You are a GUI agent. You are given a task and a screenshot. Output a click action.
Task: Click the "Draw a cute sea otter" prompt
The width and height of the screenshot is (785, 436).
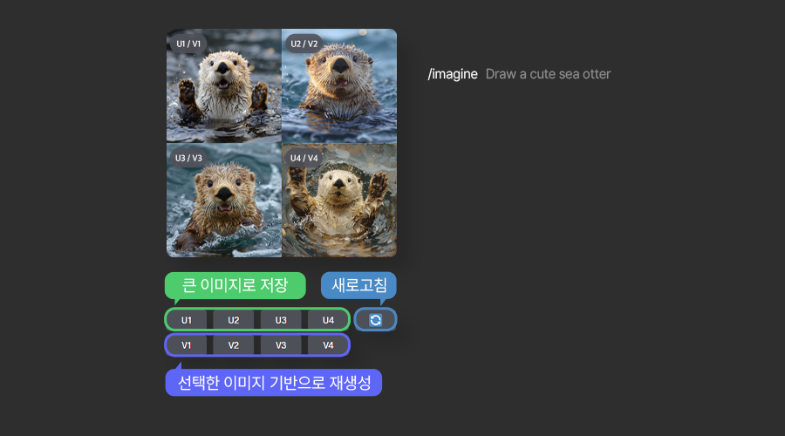pos(548,74)
